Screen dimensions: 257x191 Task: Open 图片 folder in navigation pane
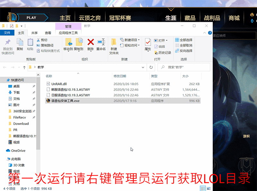point(16,105)
